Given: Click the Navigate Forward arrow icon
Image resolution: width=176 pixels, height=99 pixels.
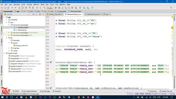Looking at the screenshot, I should click(40, 8).
